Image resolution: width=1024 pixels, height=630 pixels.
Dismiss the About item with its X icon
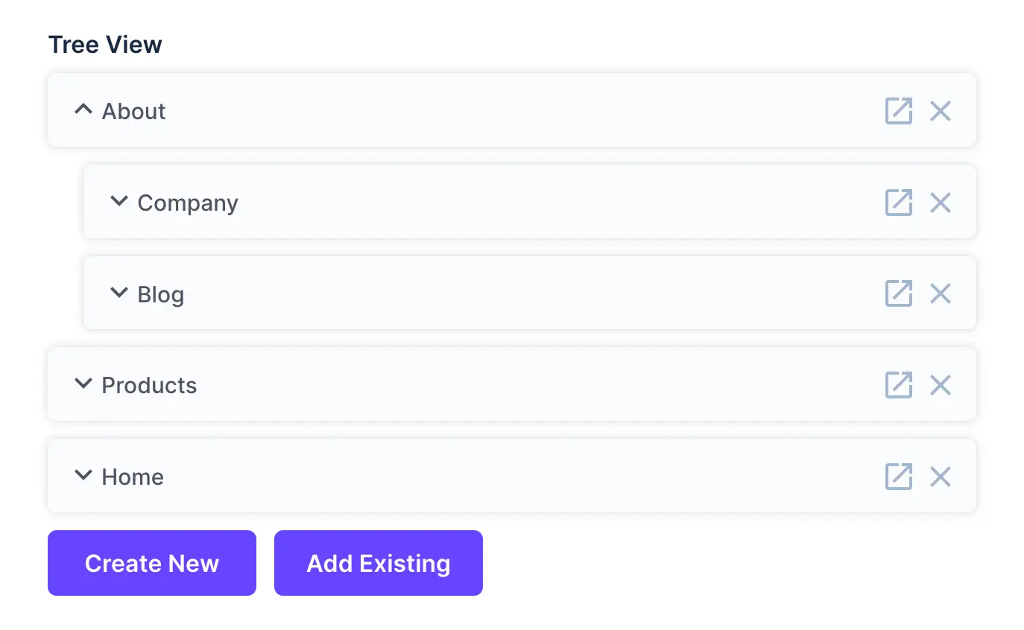940,110
